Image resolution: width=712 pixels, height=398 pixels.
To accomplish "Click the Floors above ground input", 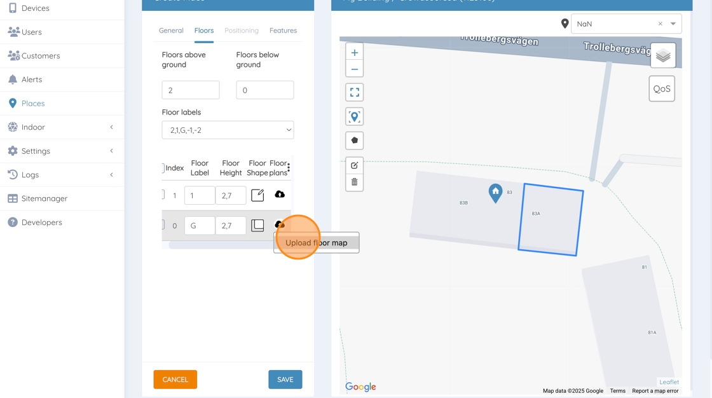I will [x=191, y=90].
